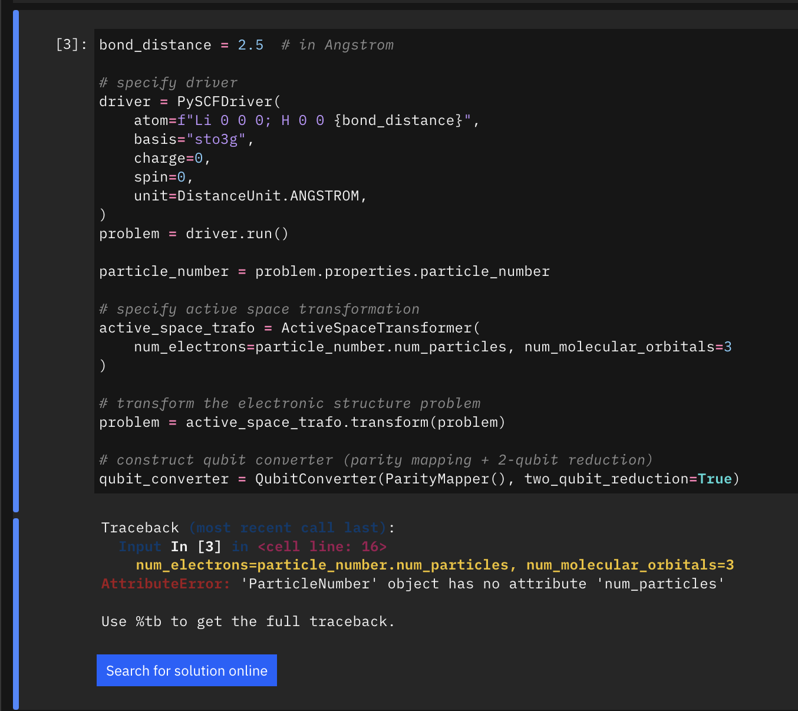Click the AttributeError message line
This screenshot has width=798, height=711.
413,584
